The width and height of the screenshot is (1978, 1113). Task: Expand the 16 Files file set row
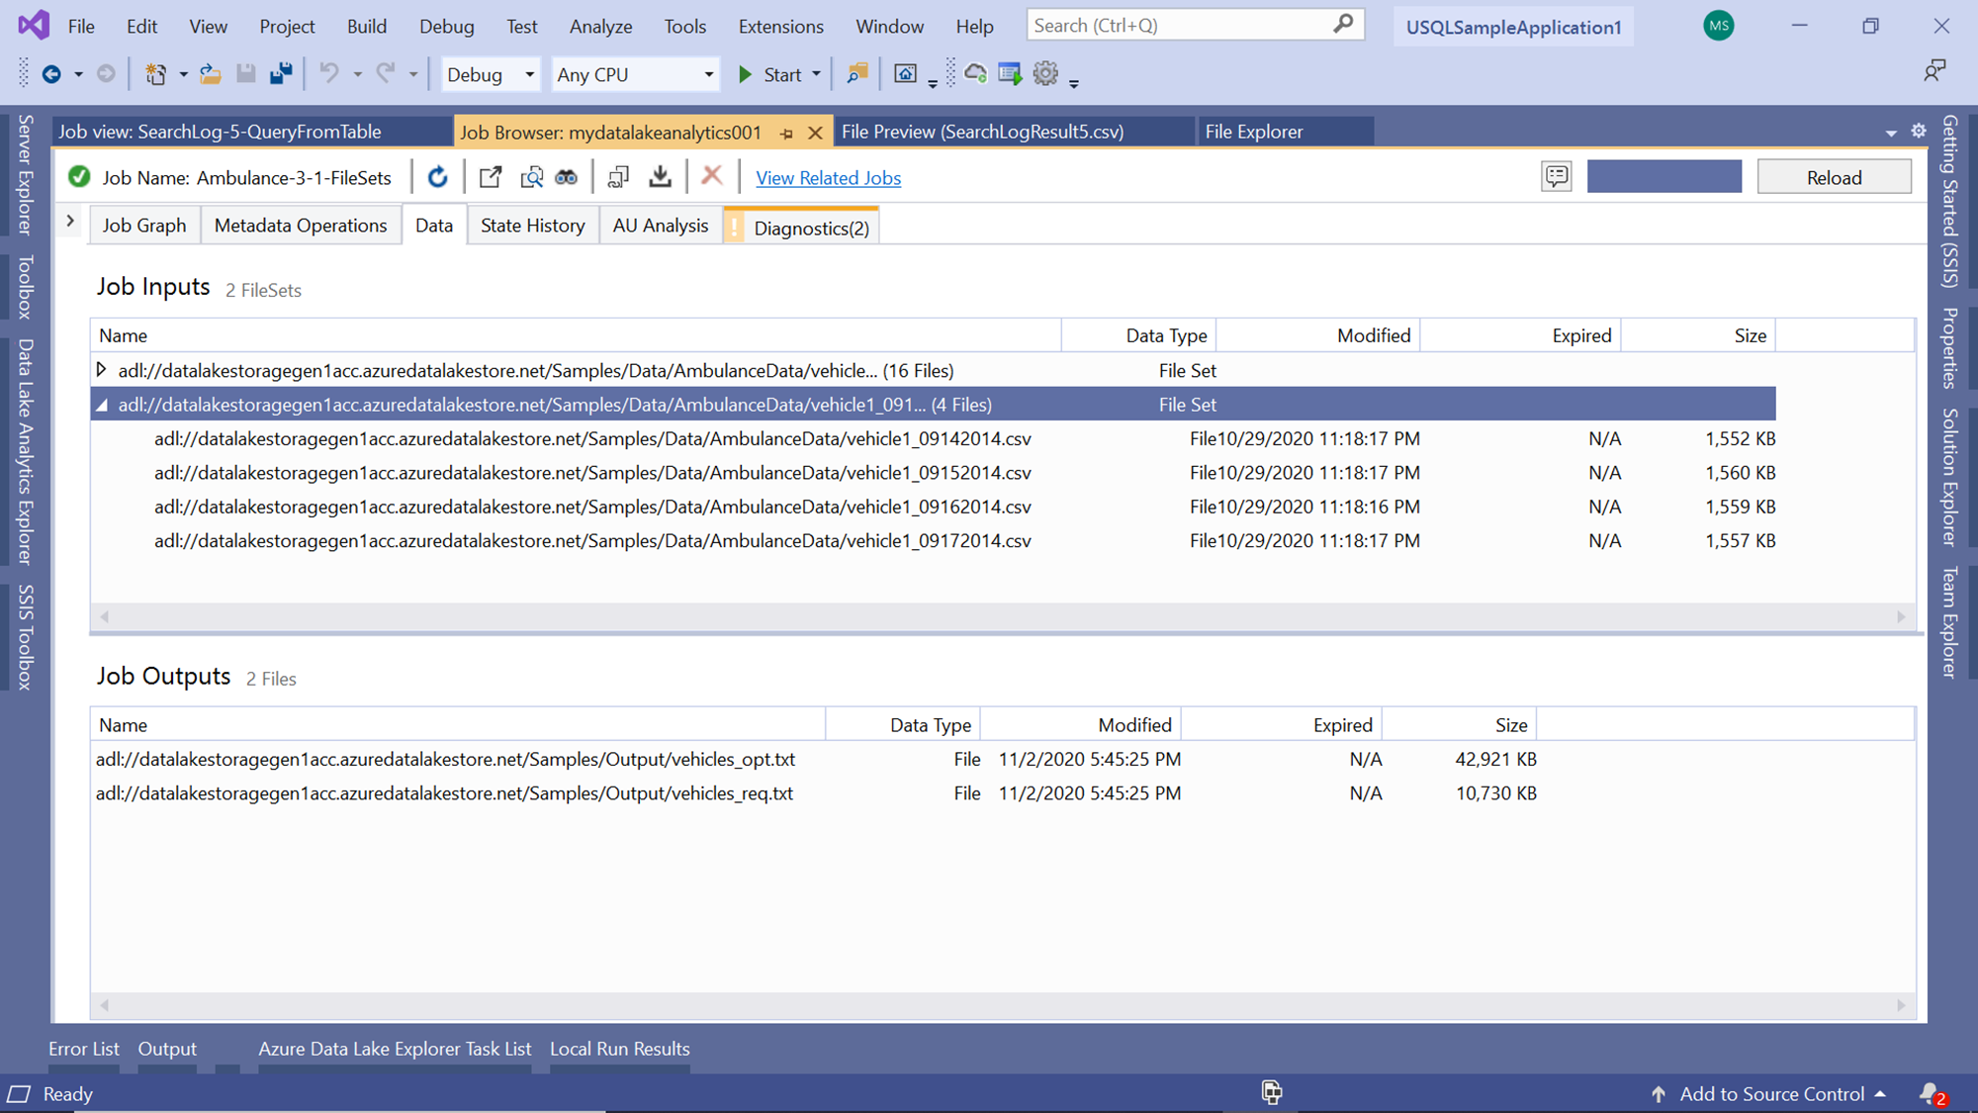pyautogui.click(x=102, y=370)
